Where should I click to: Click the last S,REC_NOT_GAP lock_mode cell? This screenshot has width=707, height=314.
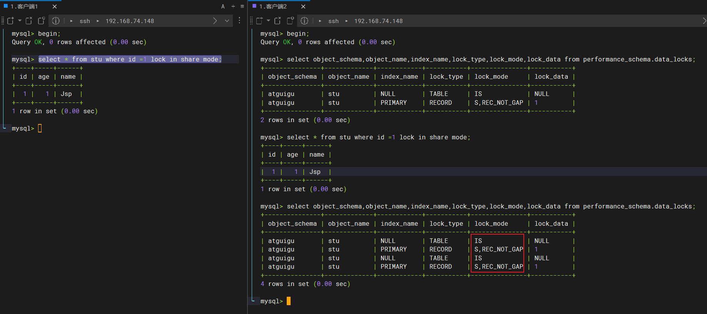point(499,267)
